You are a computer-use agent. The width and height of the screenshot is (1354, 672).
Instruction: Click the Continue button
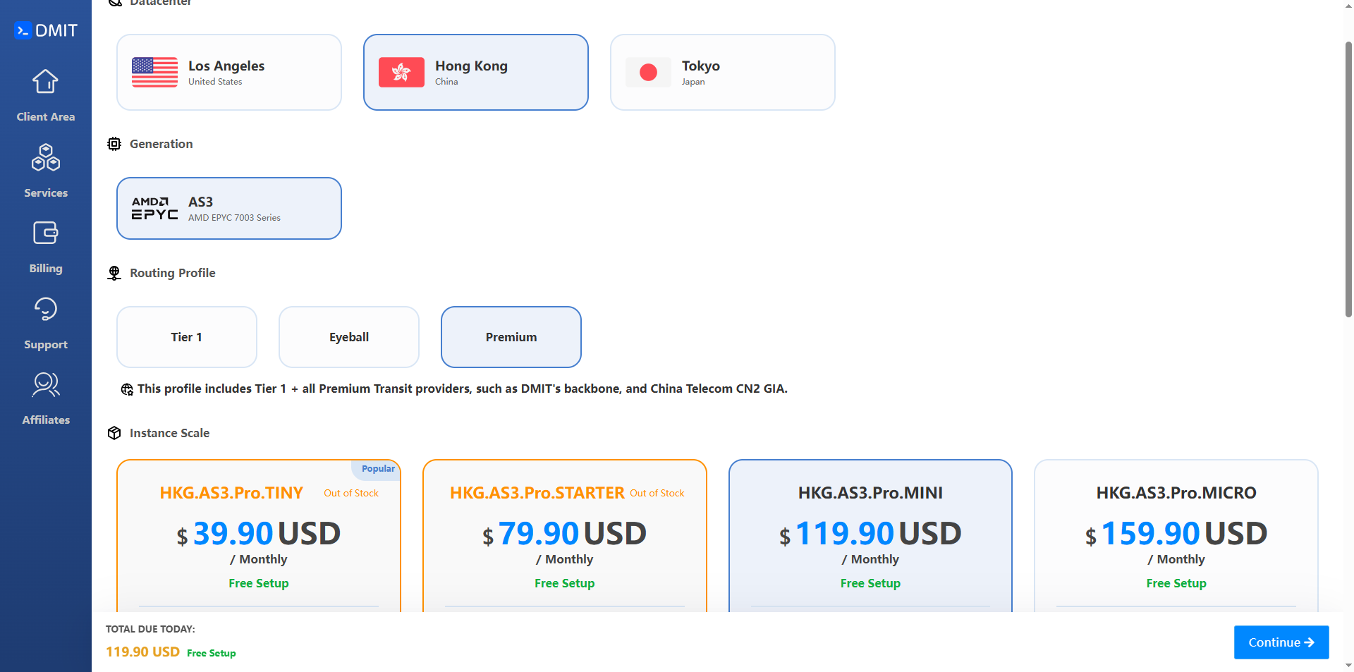point(1281,642)
